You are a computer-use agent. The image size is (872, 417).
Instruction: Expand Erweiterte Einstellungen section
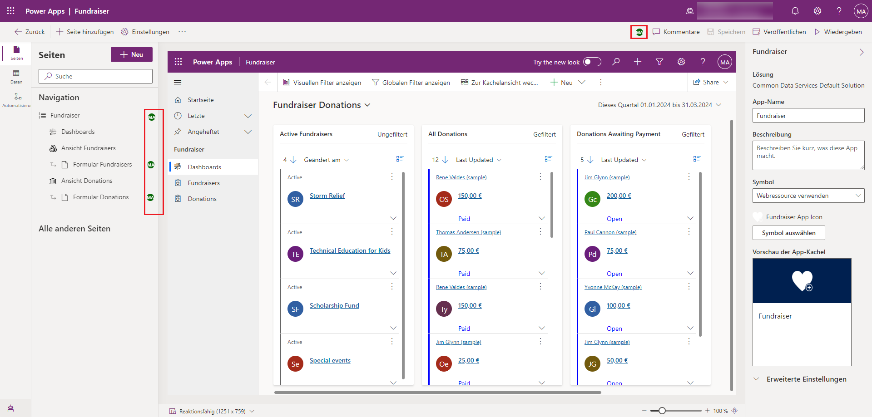[x=800, y=379]
